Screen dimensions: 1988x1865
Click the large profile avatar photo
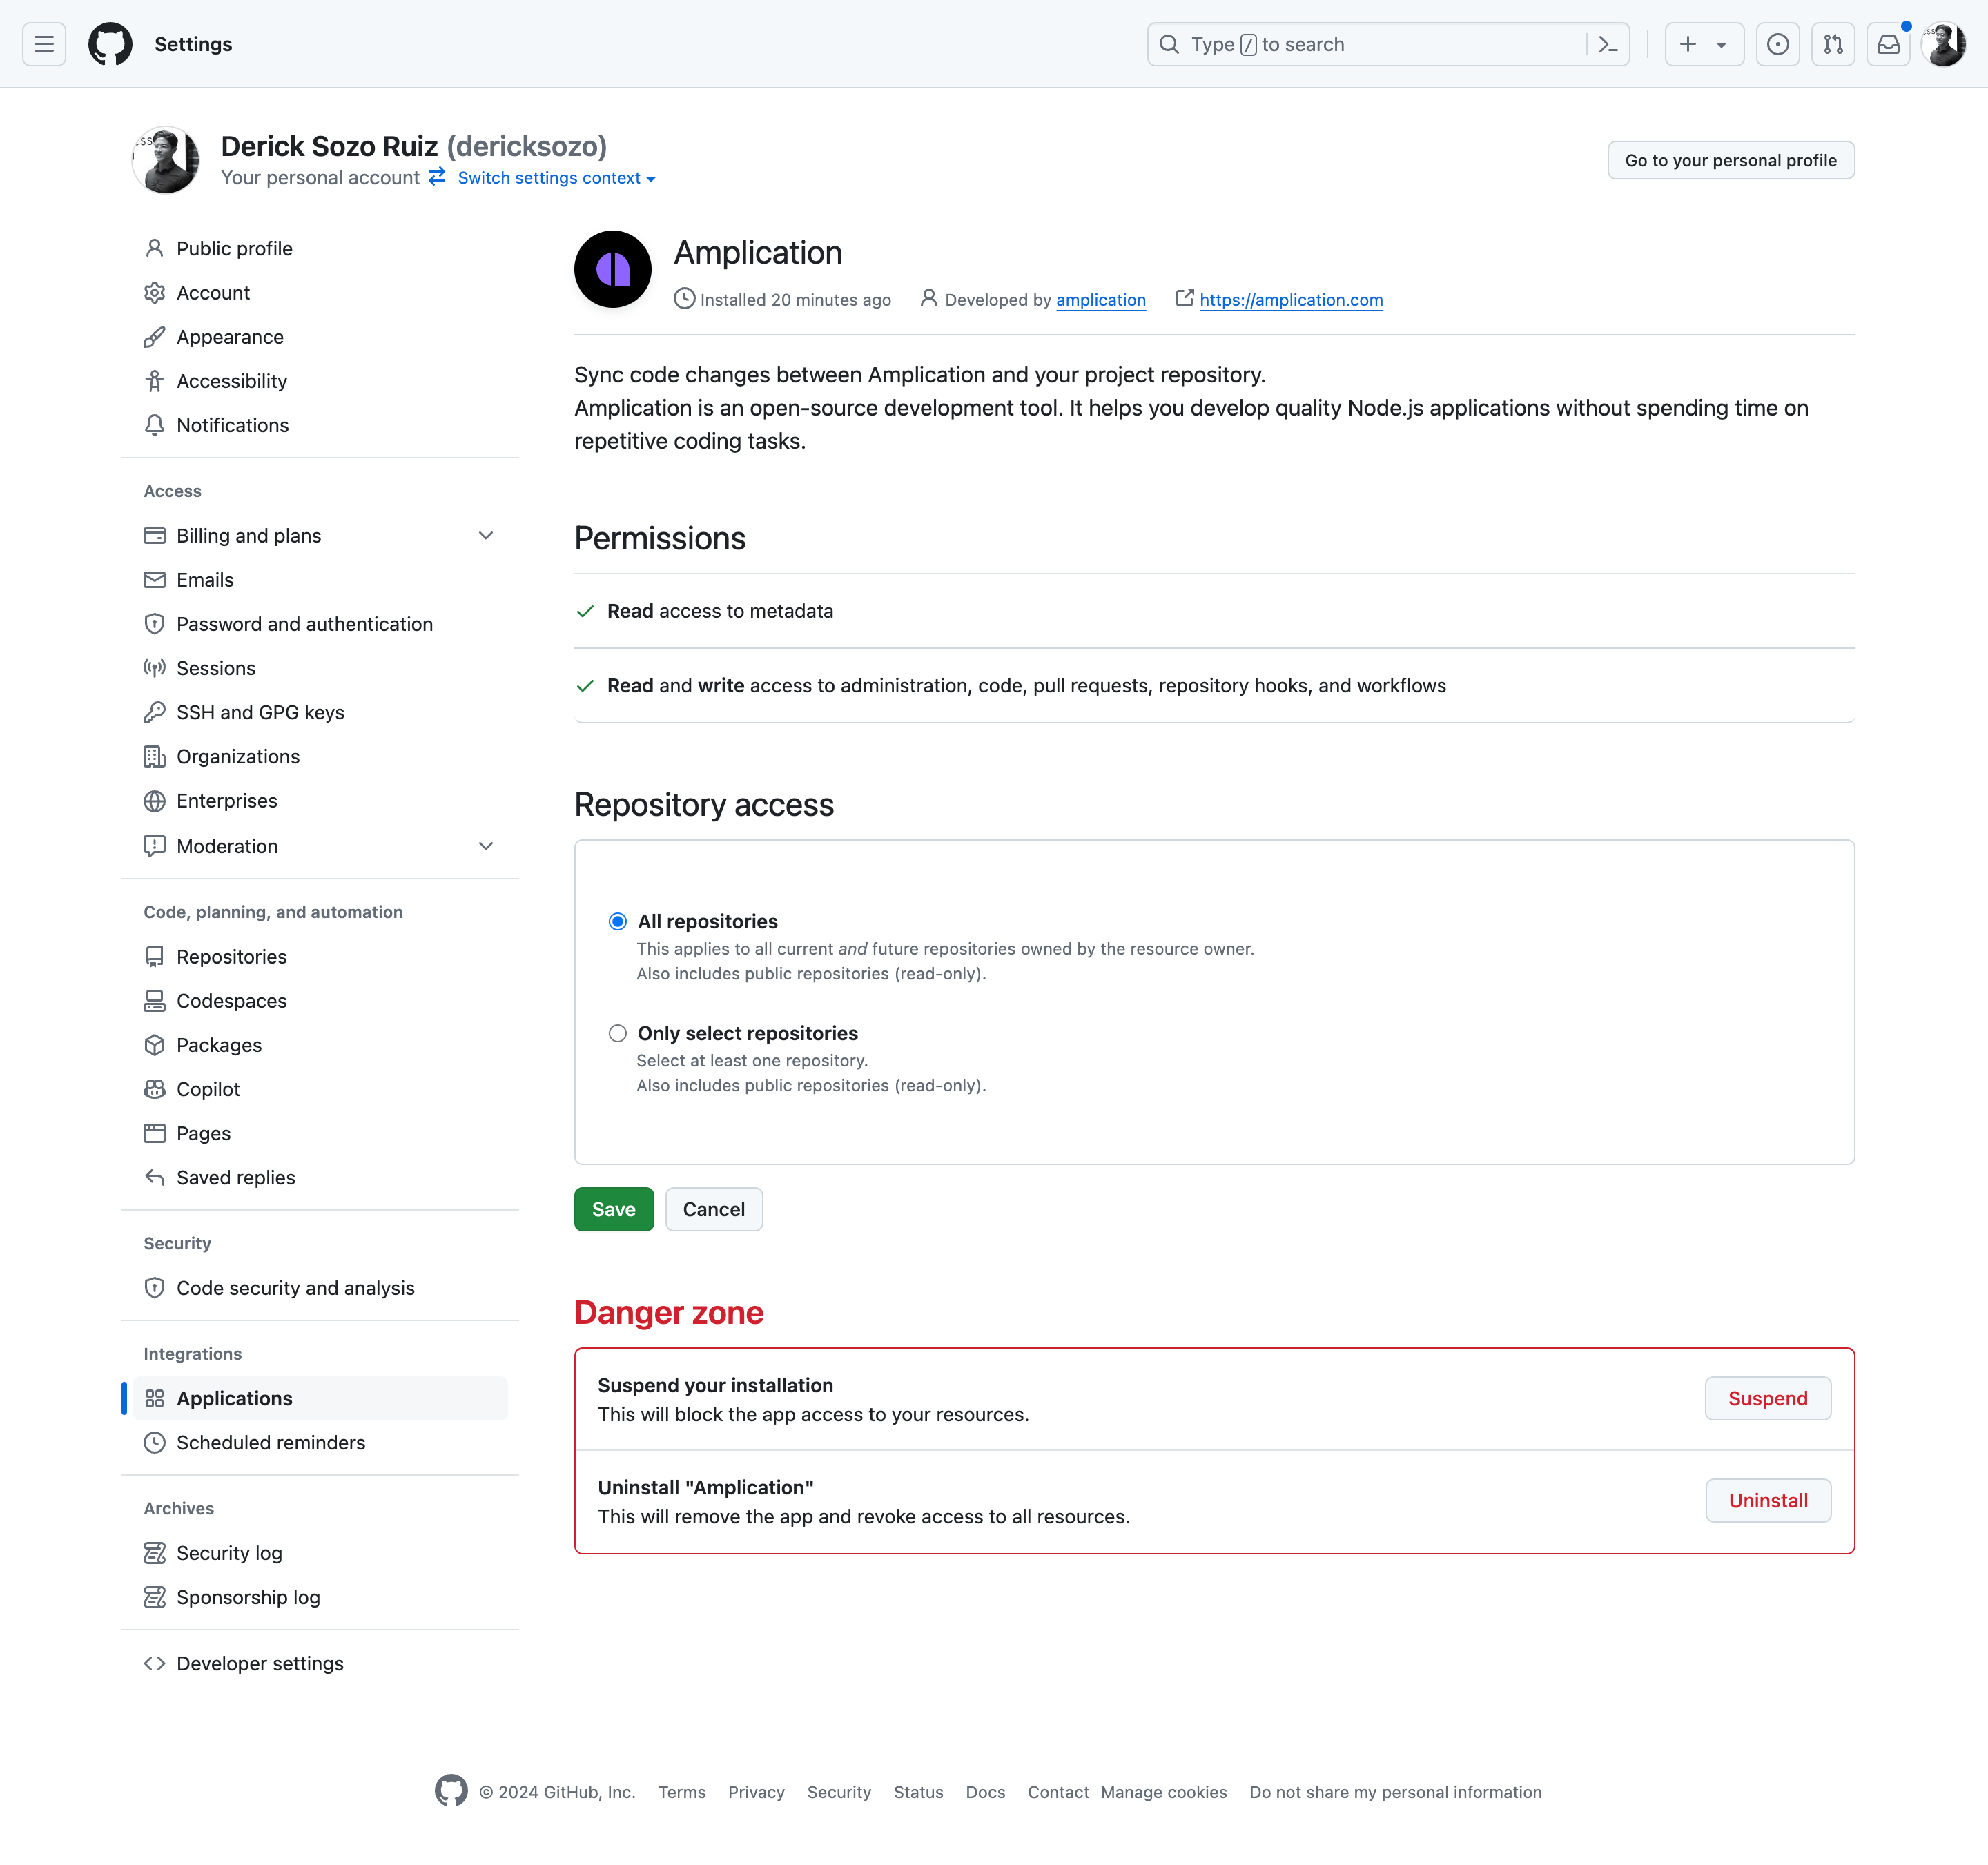pyautogui.click(x=166, y=160)
